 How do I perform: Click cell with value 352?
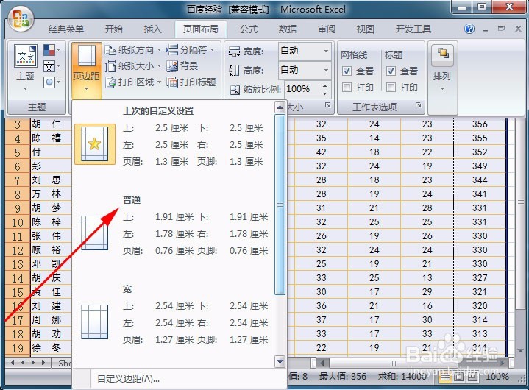(x=480, y=152)
